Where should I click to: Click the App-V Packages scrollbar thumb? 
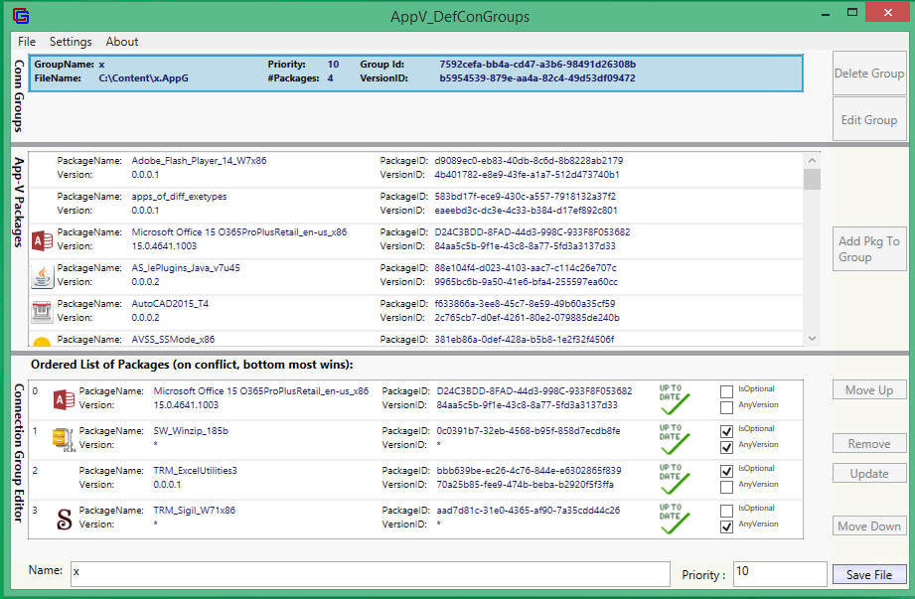coord(812,179)
